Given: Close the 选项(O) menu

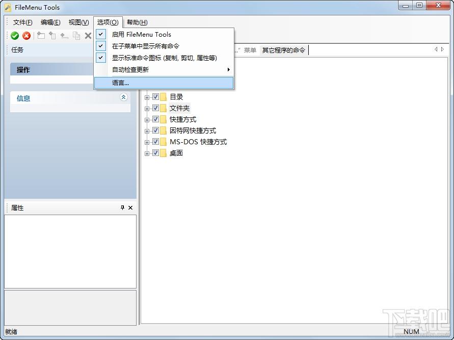Looking at the screenshot, I should [108, 22].
